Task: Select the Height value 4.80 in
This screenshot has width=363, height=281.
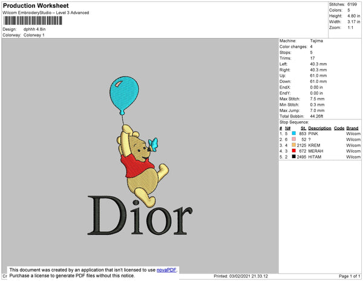Action: (x=354, y=16)
